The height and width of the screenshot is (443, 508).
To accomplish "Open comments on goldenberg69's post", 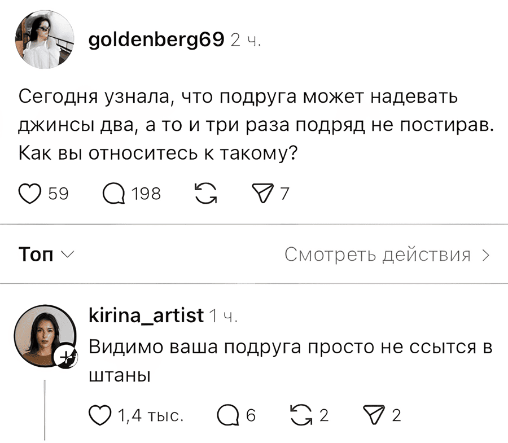I will point(116,193).
